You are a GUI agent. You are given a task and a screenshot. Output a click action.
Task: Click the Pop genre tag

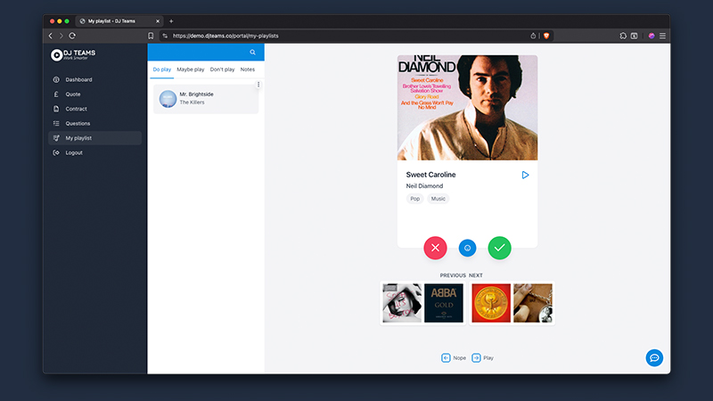[x=414, y=199]
